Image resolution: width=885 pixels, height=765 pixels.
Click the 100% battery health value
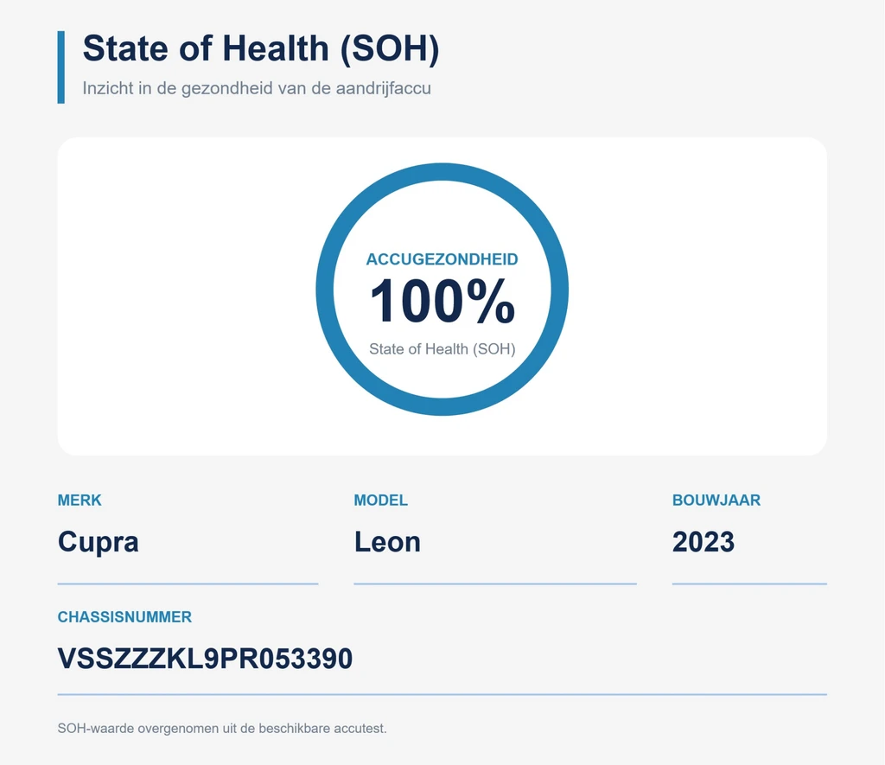pyautogui.click(x=442, y=302)
